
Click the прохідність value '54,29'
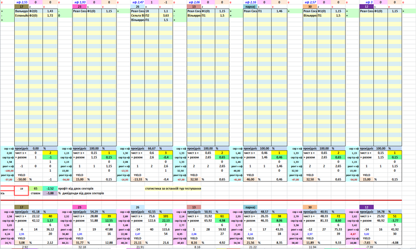pos(93,212)
